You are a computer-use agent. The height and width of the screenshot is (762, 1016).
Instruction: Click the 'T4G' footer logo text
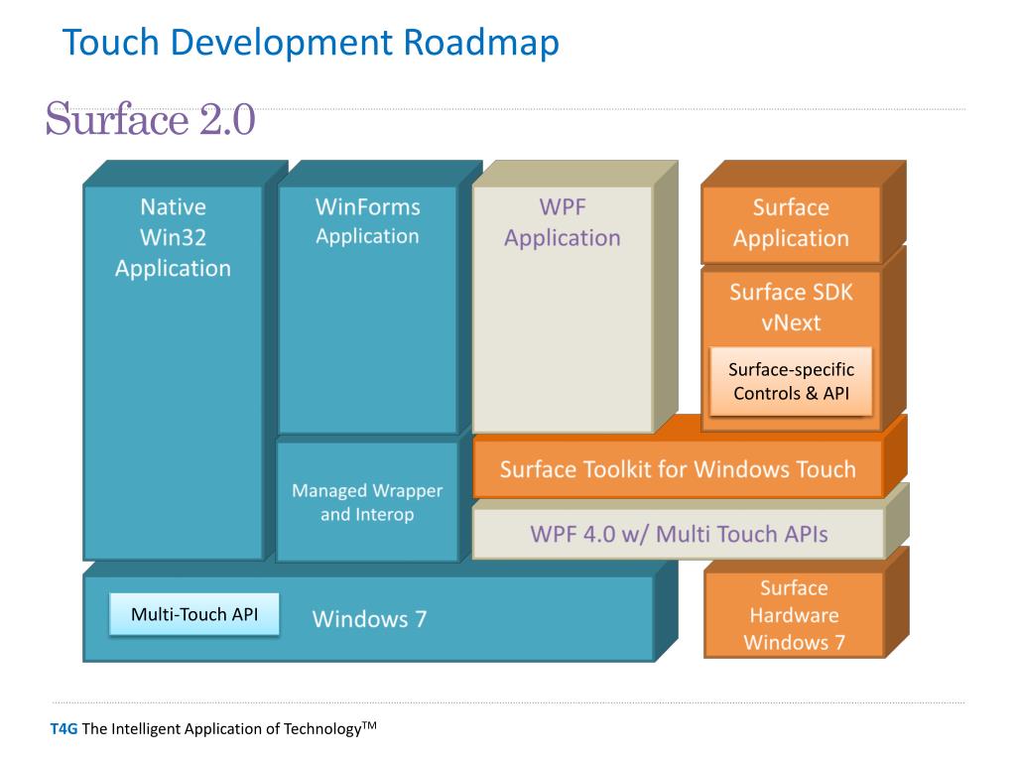[x=63, y=729]
